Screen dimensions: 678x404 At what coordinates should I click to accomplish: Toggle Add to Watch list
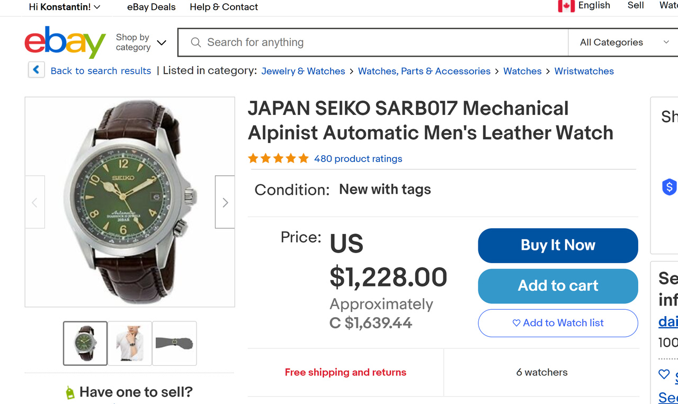[x=558, y=323]
